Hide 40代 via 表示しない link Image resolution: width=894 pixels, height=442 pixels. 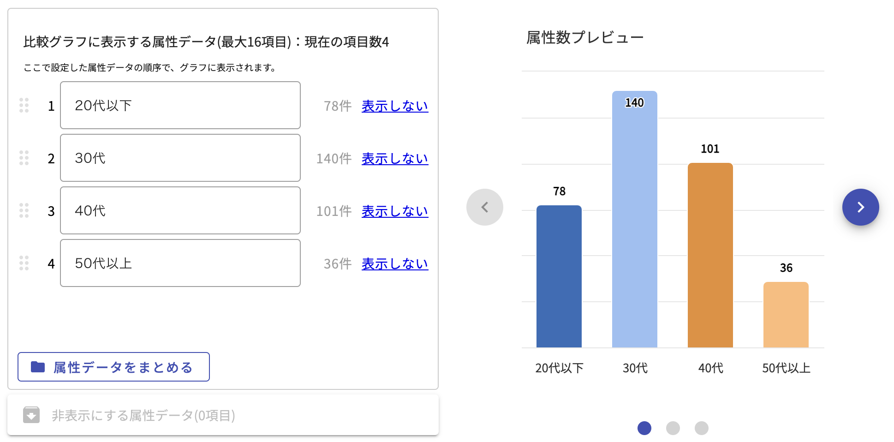tap(394, 211)
